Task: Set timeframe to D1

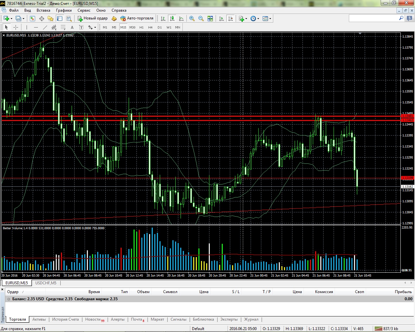Action: coord(160,27)
